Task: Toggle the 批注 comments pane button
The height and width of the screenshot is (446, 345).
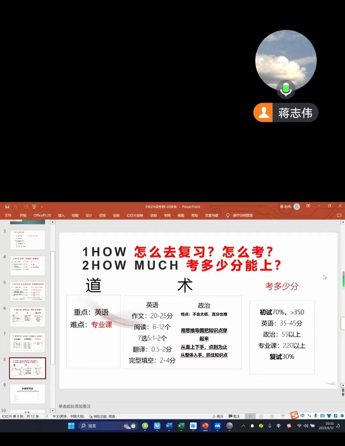Action: tap(234, 416)
